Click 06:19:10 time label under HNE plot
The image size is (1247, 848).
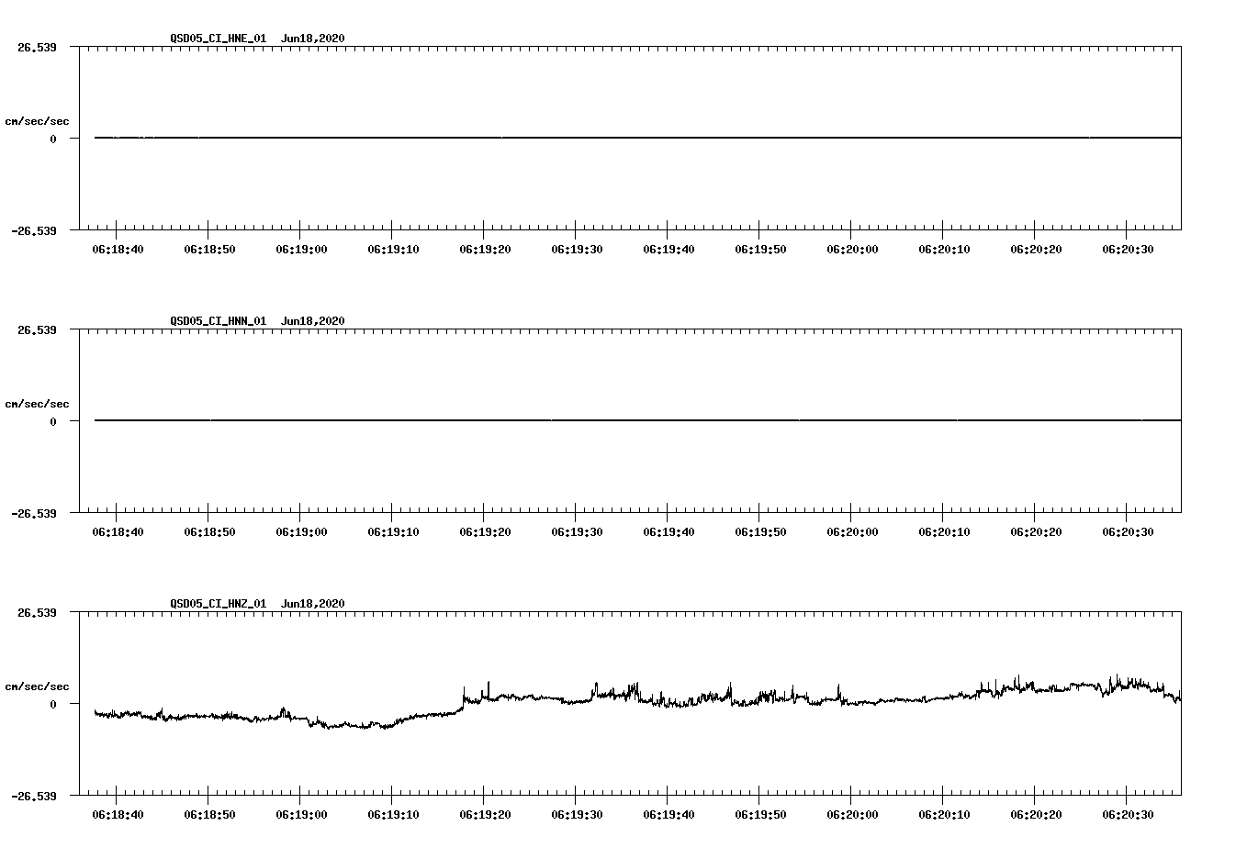pyautogui.click(x=393, y=250)
